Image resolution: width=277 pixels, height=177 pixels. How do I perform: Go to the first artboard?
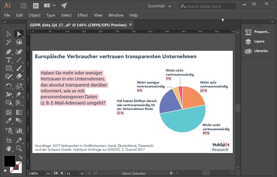pos(56,173)
